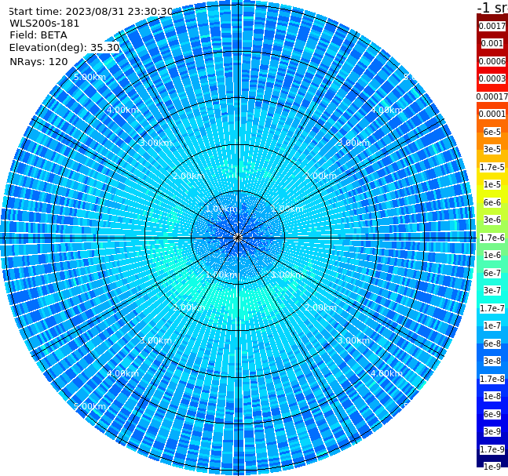Click the colorbar unit title above 0.0017

click(x=492, y=8)
